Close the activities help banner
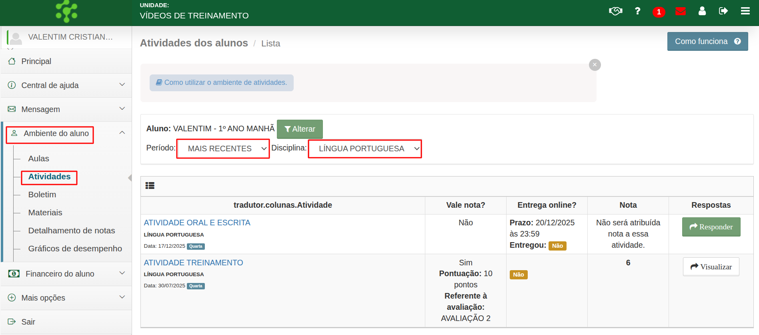This screenshot has height=335, width=759. [595, 65]
